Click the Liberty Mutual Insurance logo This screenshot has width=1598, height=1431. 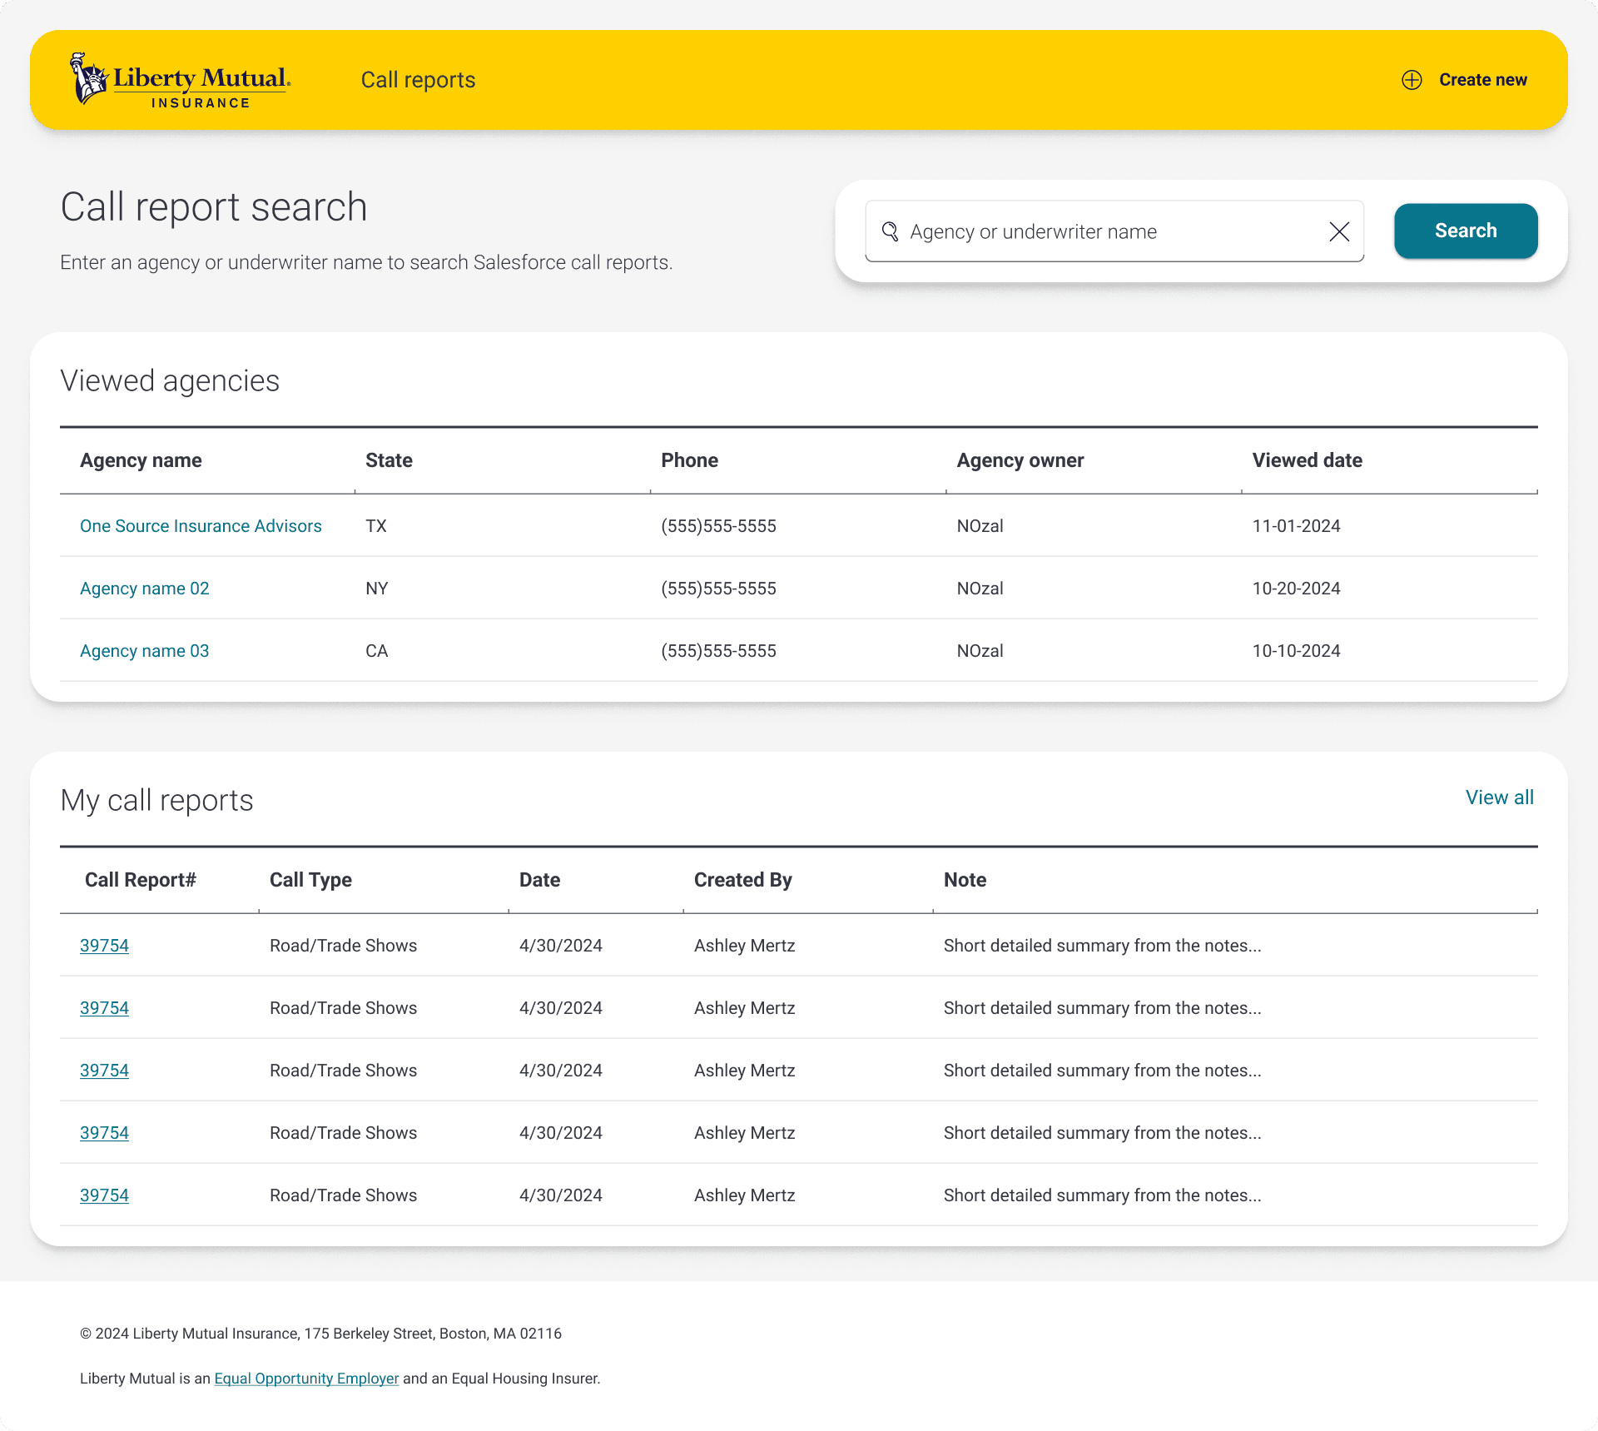click(180, 80)
